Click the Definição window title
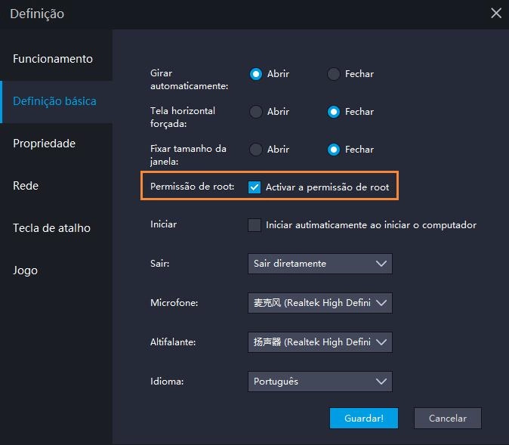This screenshot has height=445, width=509. click(x=37, y=14)
